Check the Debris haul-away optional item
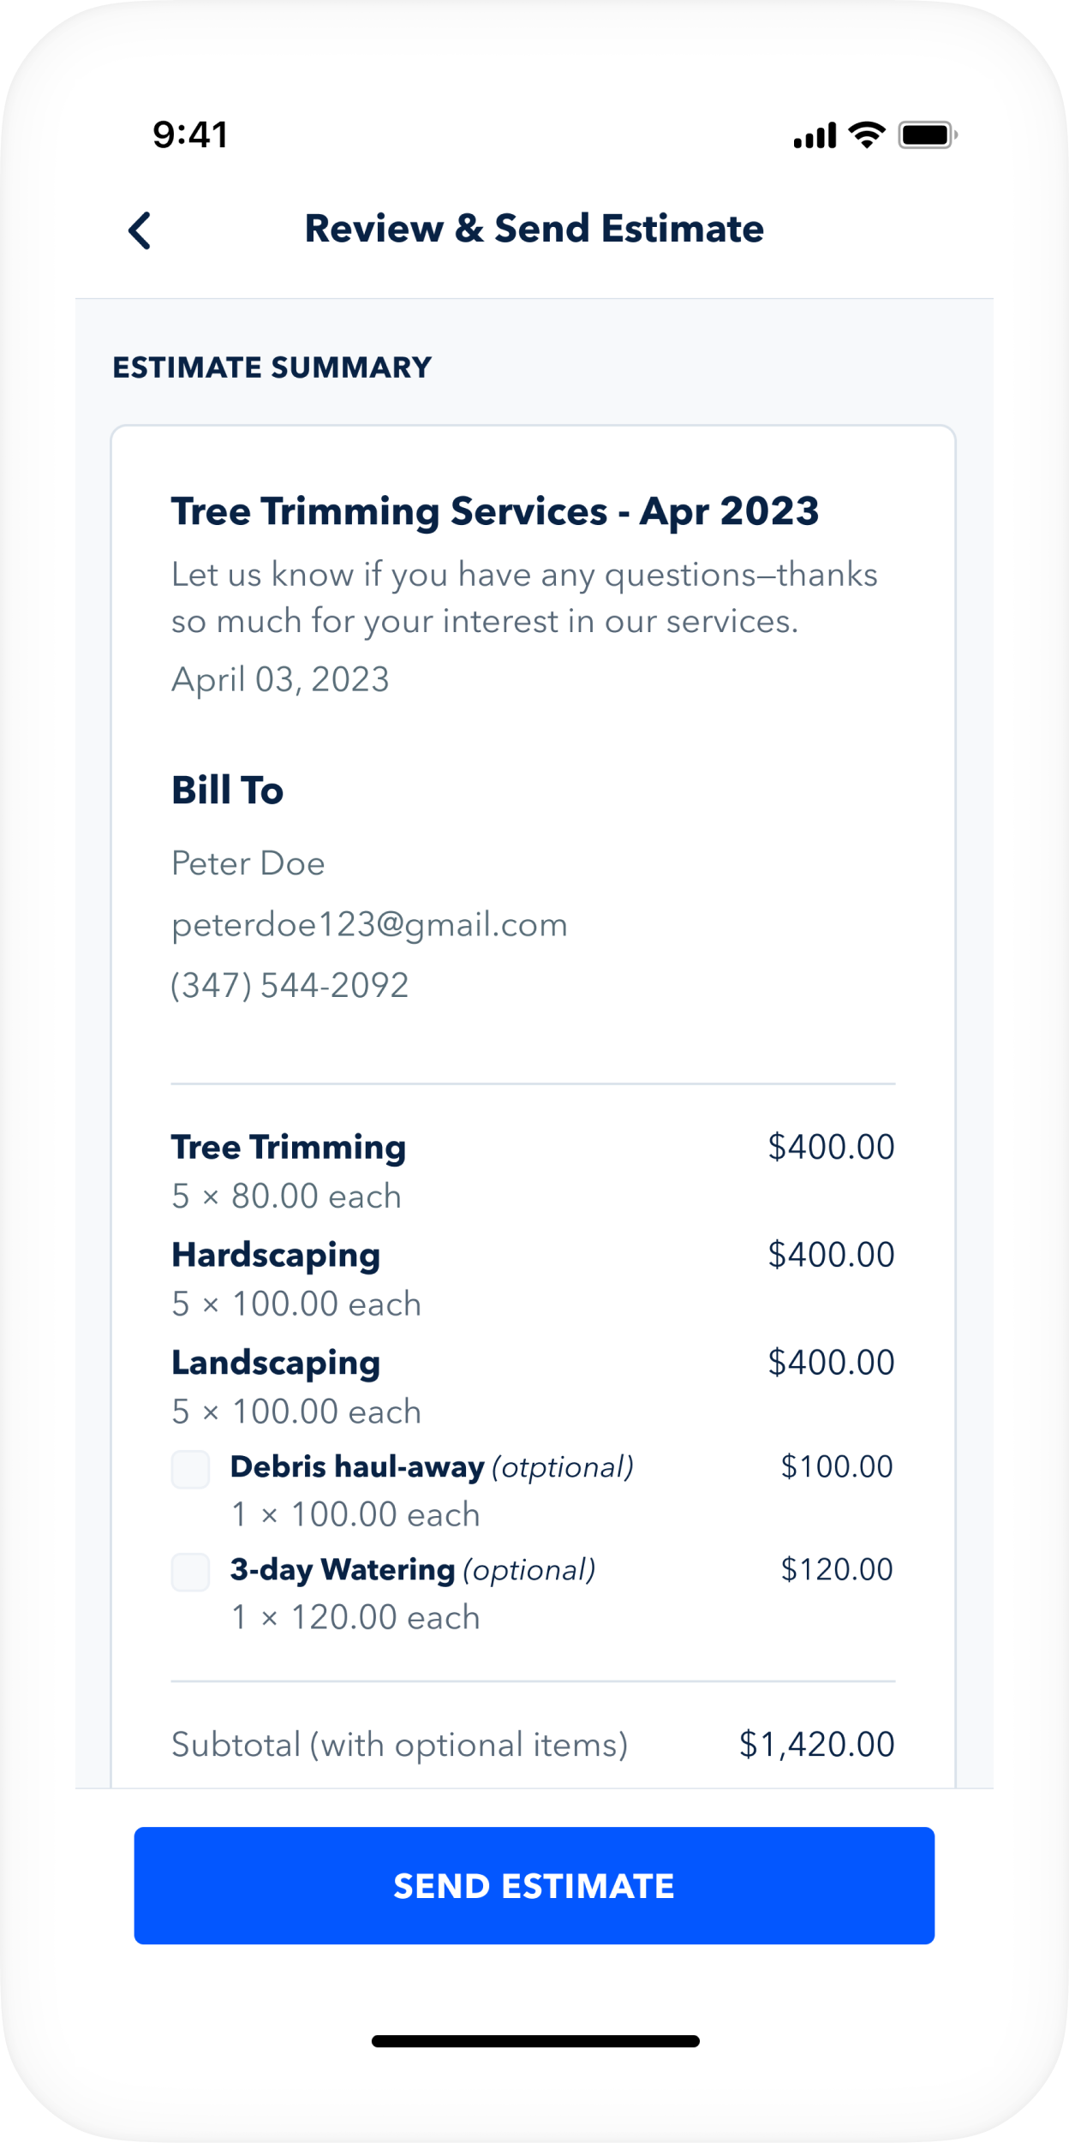 [190, 1469]
